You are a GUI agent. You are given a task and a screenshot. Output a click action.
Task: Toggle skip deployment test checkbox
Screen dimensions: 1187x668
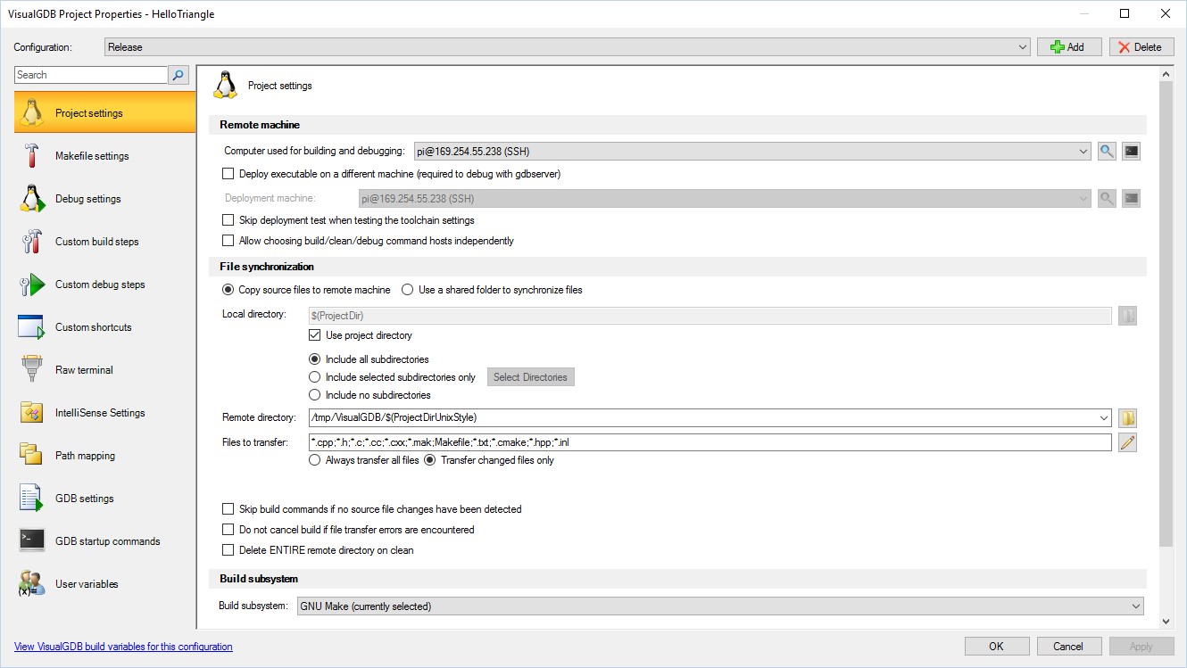point(228,220)
